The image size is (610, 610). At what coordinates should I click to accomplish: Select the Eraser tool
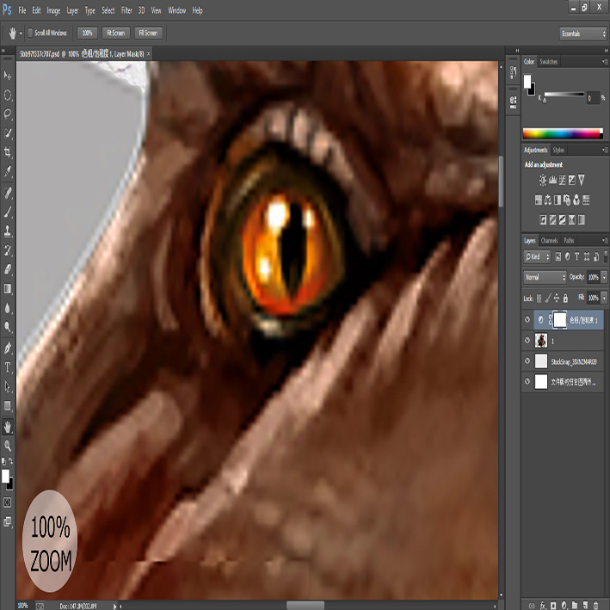click(8, 269)
